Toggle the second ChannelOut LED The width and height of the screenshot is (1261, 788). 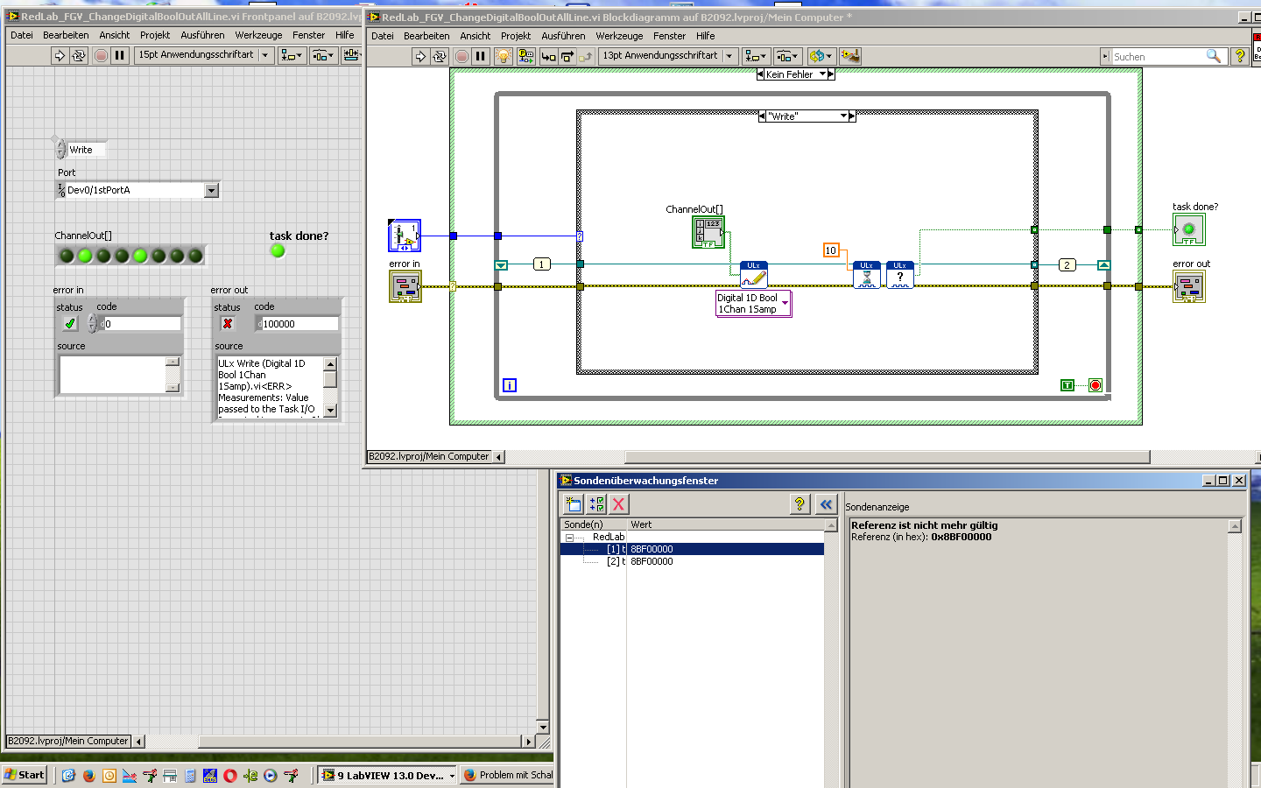click(85, 256)
